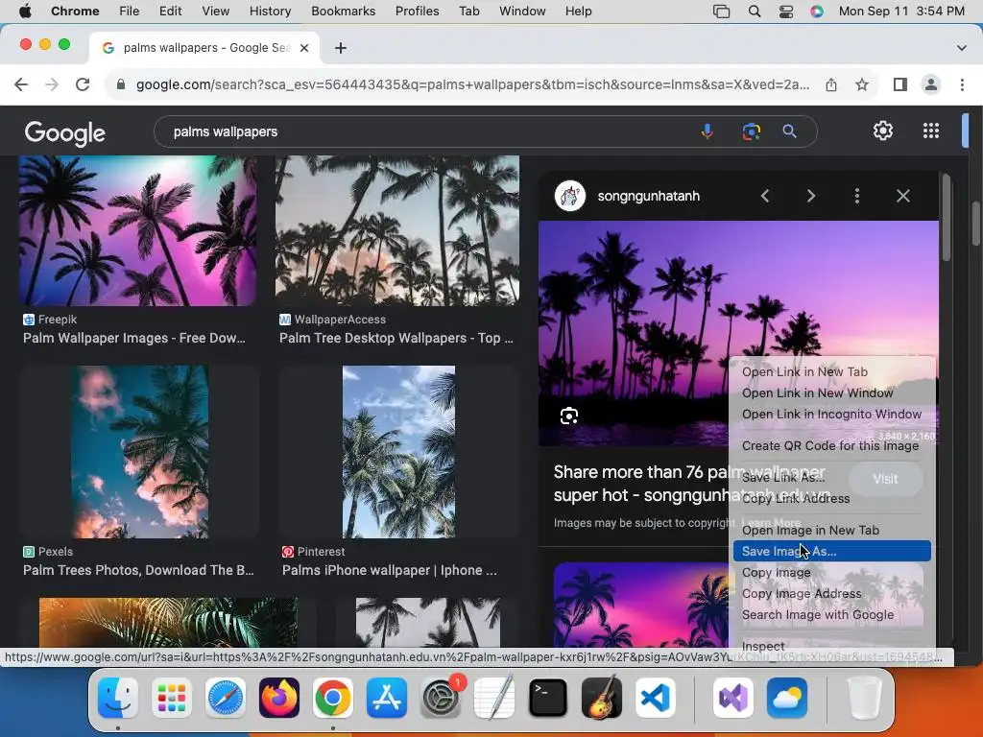Screen dimensions: 983x737
Task: Click the Lens icon on the preview image
Action: pyautogui.click(x=569, y=416)
